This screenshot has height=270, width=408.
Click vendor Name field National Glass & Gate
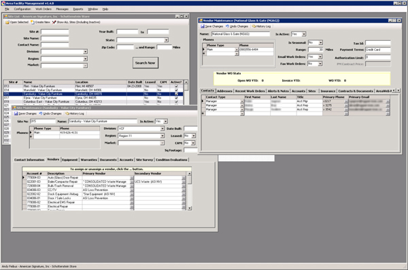tap(241, 34)
